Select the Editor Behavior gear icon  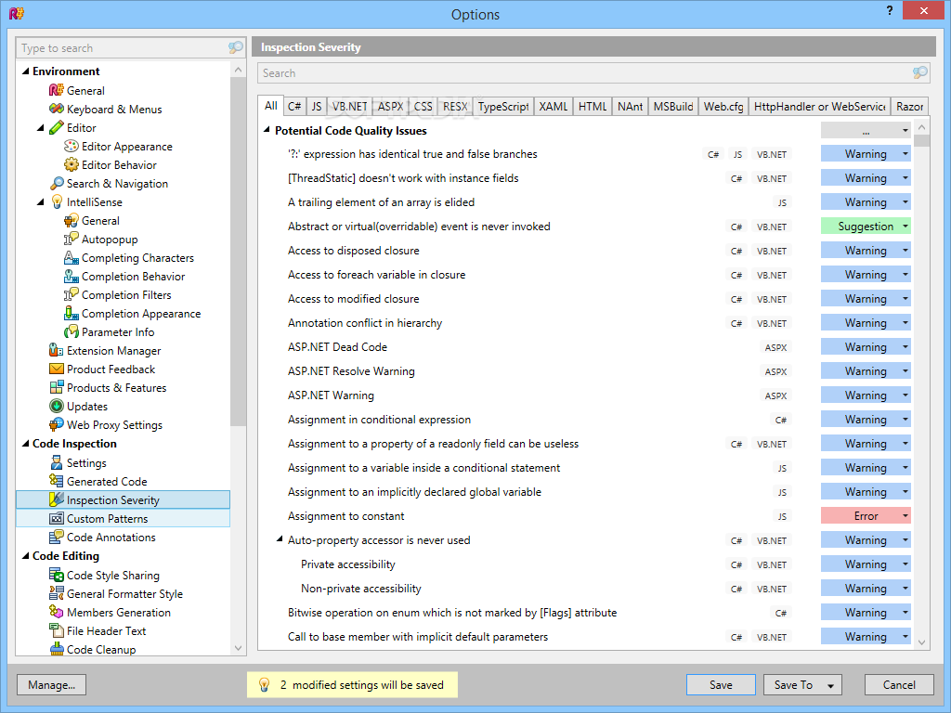click(x=71, y=165)
